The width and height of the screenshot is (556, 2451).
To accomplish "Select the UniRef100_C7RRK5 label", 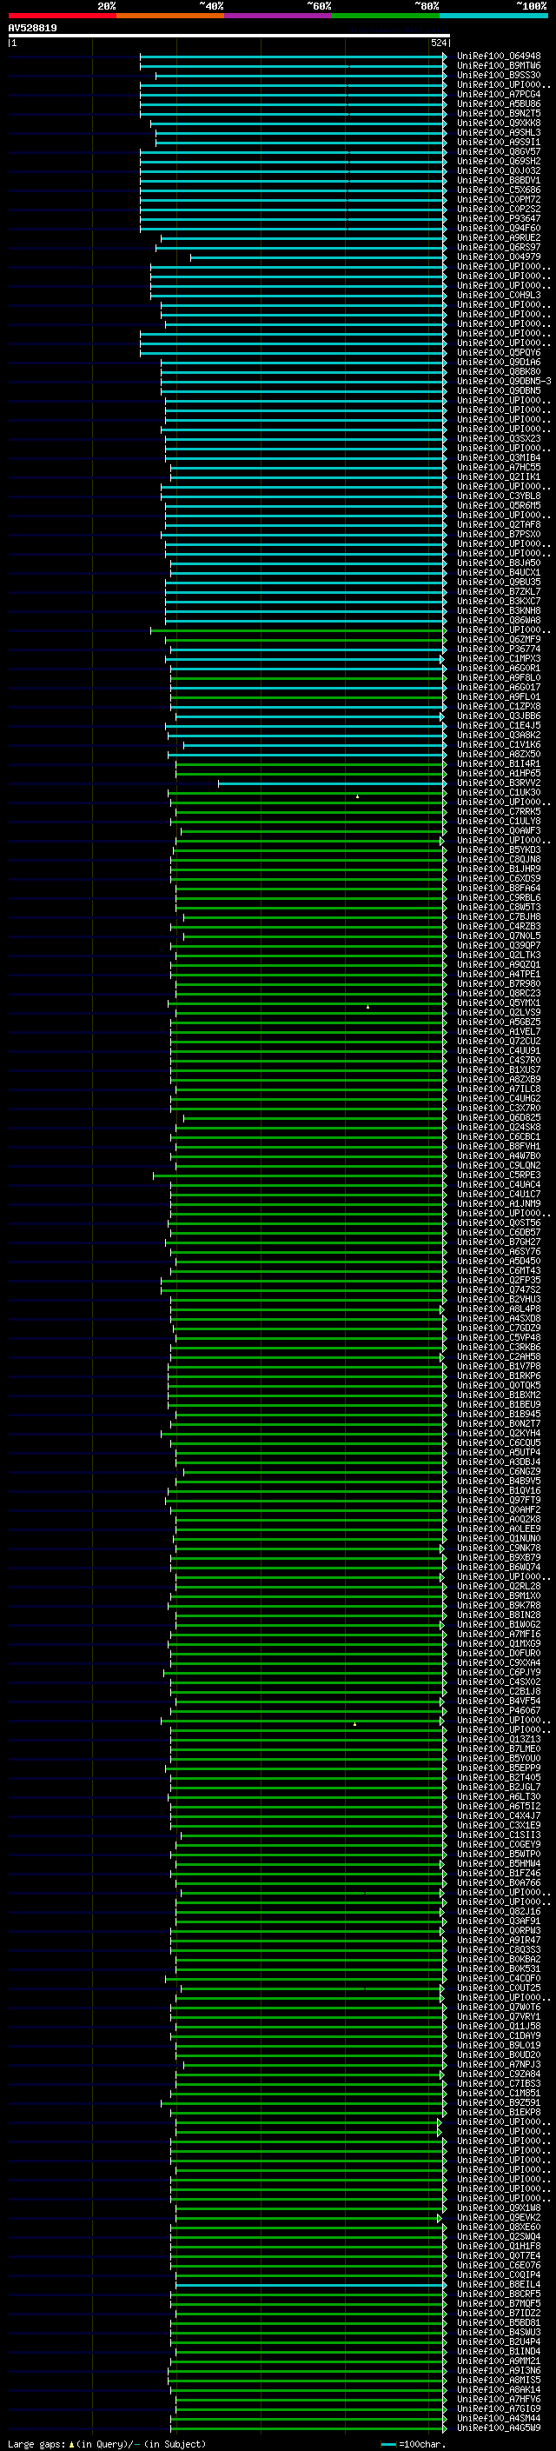I will pyautogui.click(x=499, y=810).
